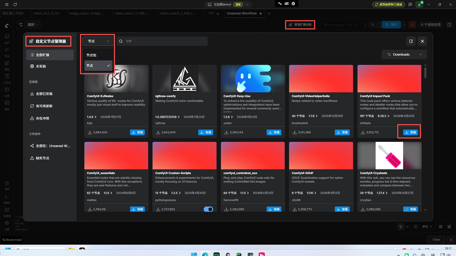Select 缺失节点 in the manager sidebar

(x=50, y=158)
